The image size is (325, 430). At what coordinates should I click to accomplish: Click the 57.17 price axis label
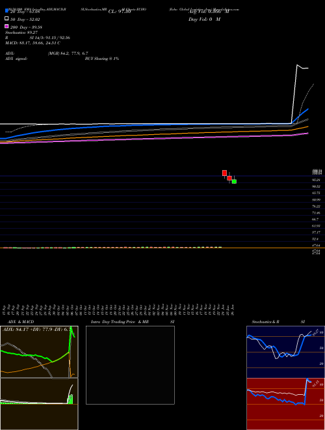(317, 233)
